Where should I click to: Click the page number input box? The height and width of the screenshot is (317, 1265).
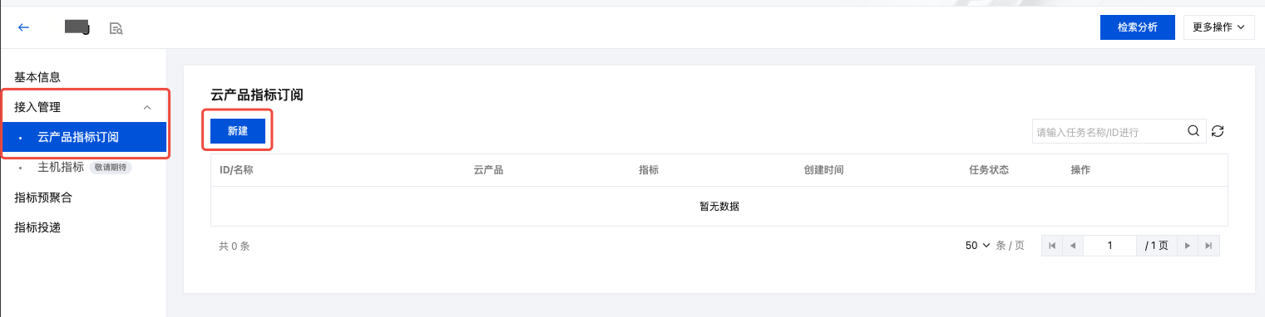(1109, 246)
